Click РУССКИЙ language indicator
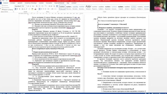This screenshot has height=94, width=167. (23, 93)
